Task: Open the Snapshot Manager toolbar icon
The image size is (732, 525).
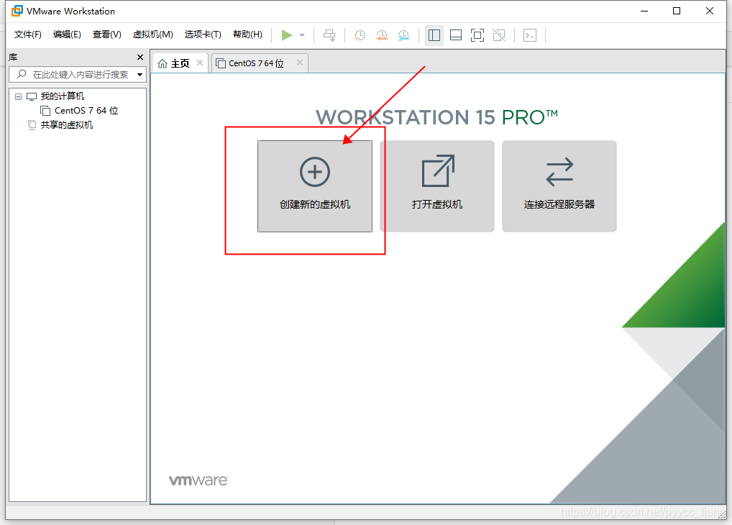Action: click(x=404, y=35)
